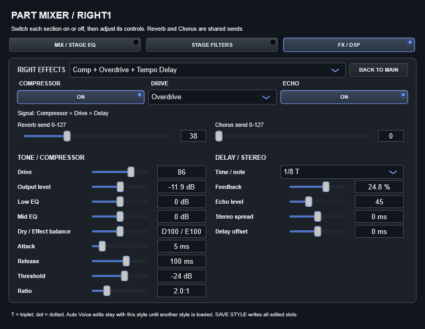
Task: Click the Drive value field showing 86
Action: 182,172
